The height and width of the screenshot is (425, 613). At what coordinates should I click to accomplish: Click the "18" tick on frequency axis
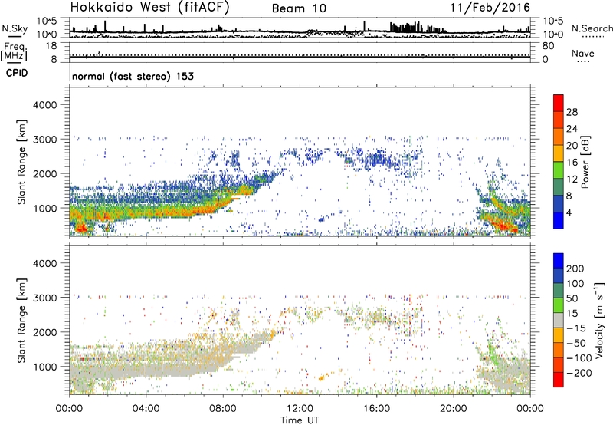51,46
